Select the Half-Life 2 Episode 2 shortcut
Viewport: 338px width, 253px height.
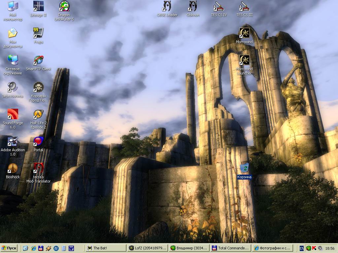click(x=38, y=119)
